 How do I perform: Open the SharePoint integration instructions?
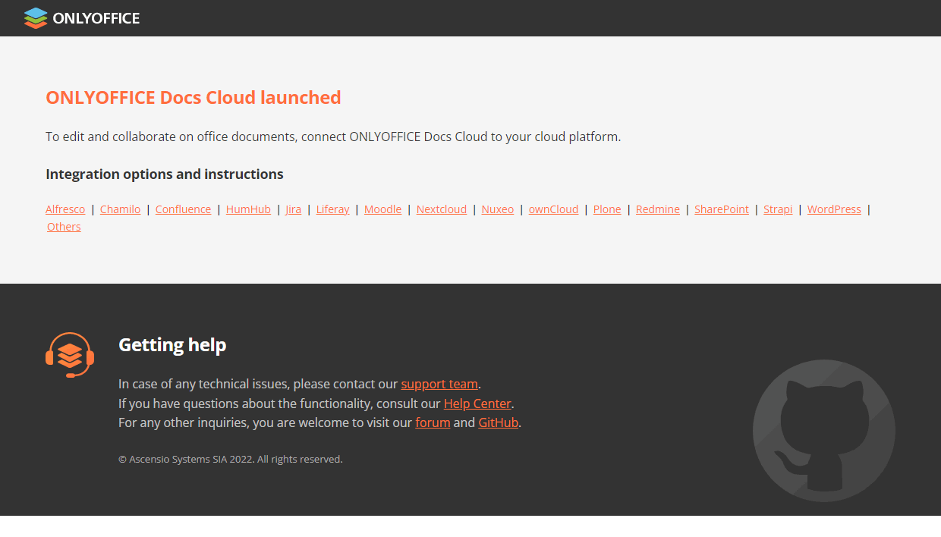[721, 209]
